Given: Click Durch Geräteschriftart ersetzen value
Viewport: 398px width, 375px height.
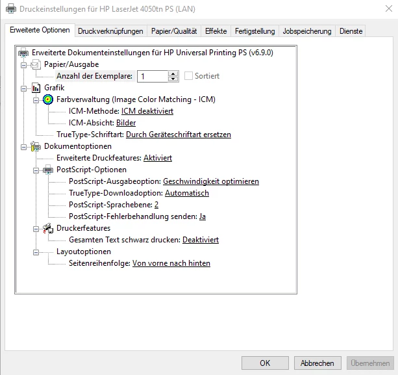Looking at the screenshot, I should point(179,135).
